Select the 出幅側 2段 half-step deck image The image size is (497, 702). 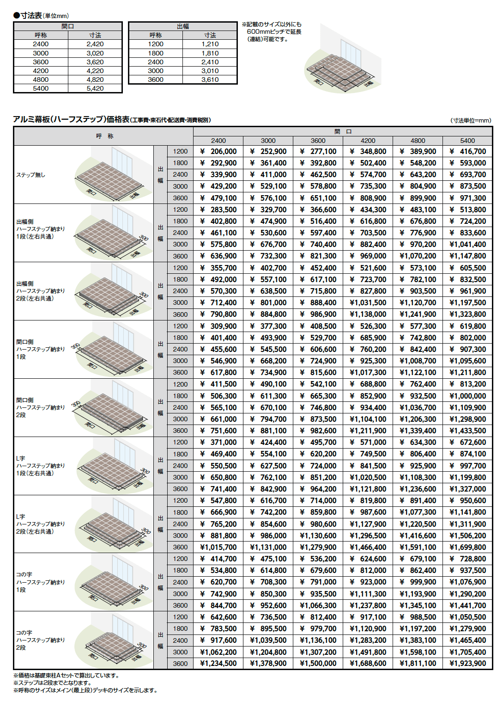click(x=111, y=291)
